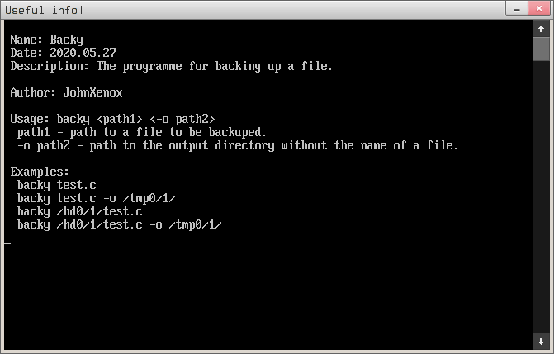Image resolution: width=554 pixels, height=354 pixels.
Task: Click the 'backy test.c -o /tmp0/1/' example
Action: [97, 198]
